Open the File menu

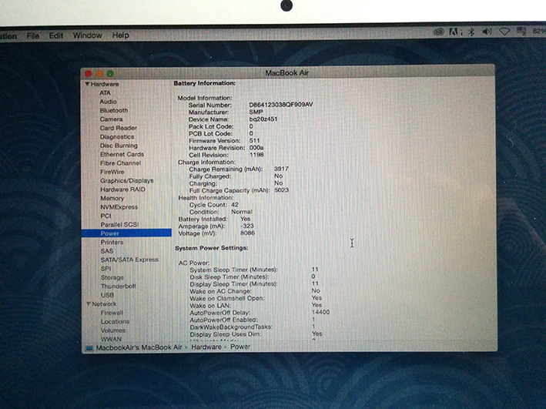[x=33, y=35]
